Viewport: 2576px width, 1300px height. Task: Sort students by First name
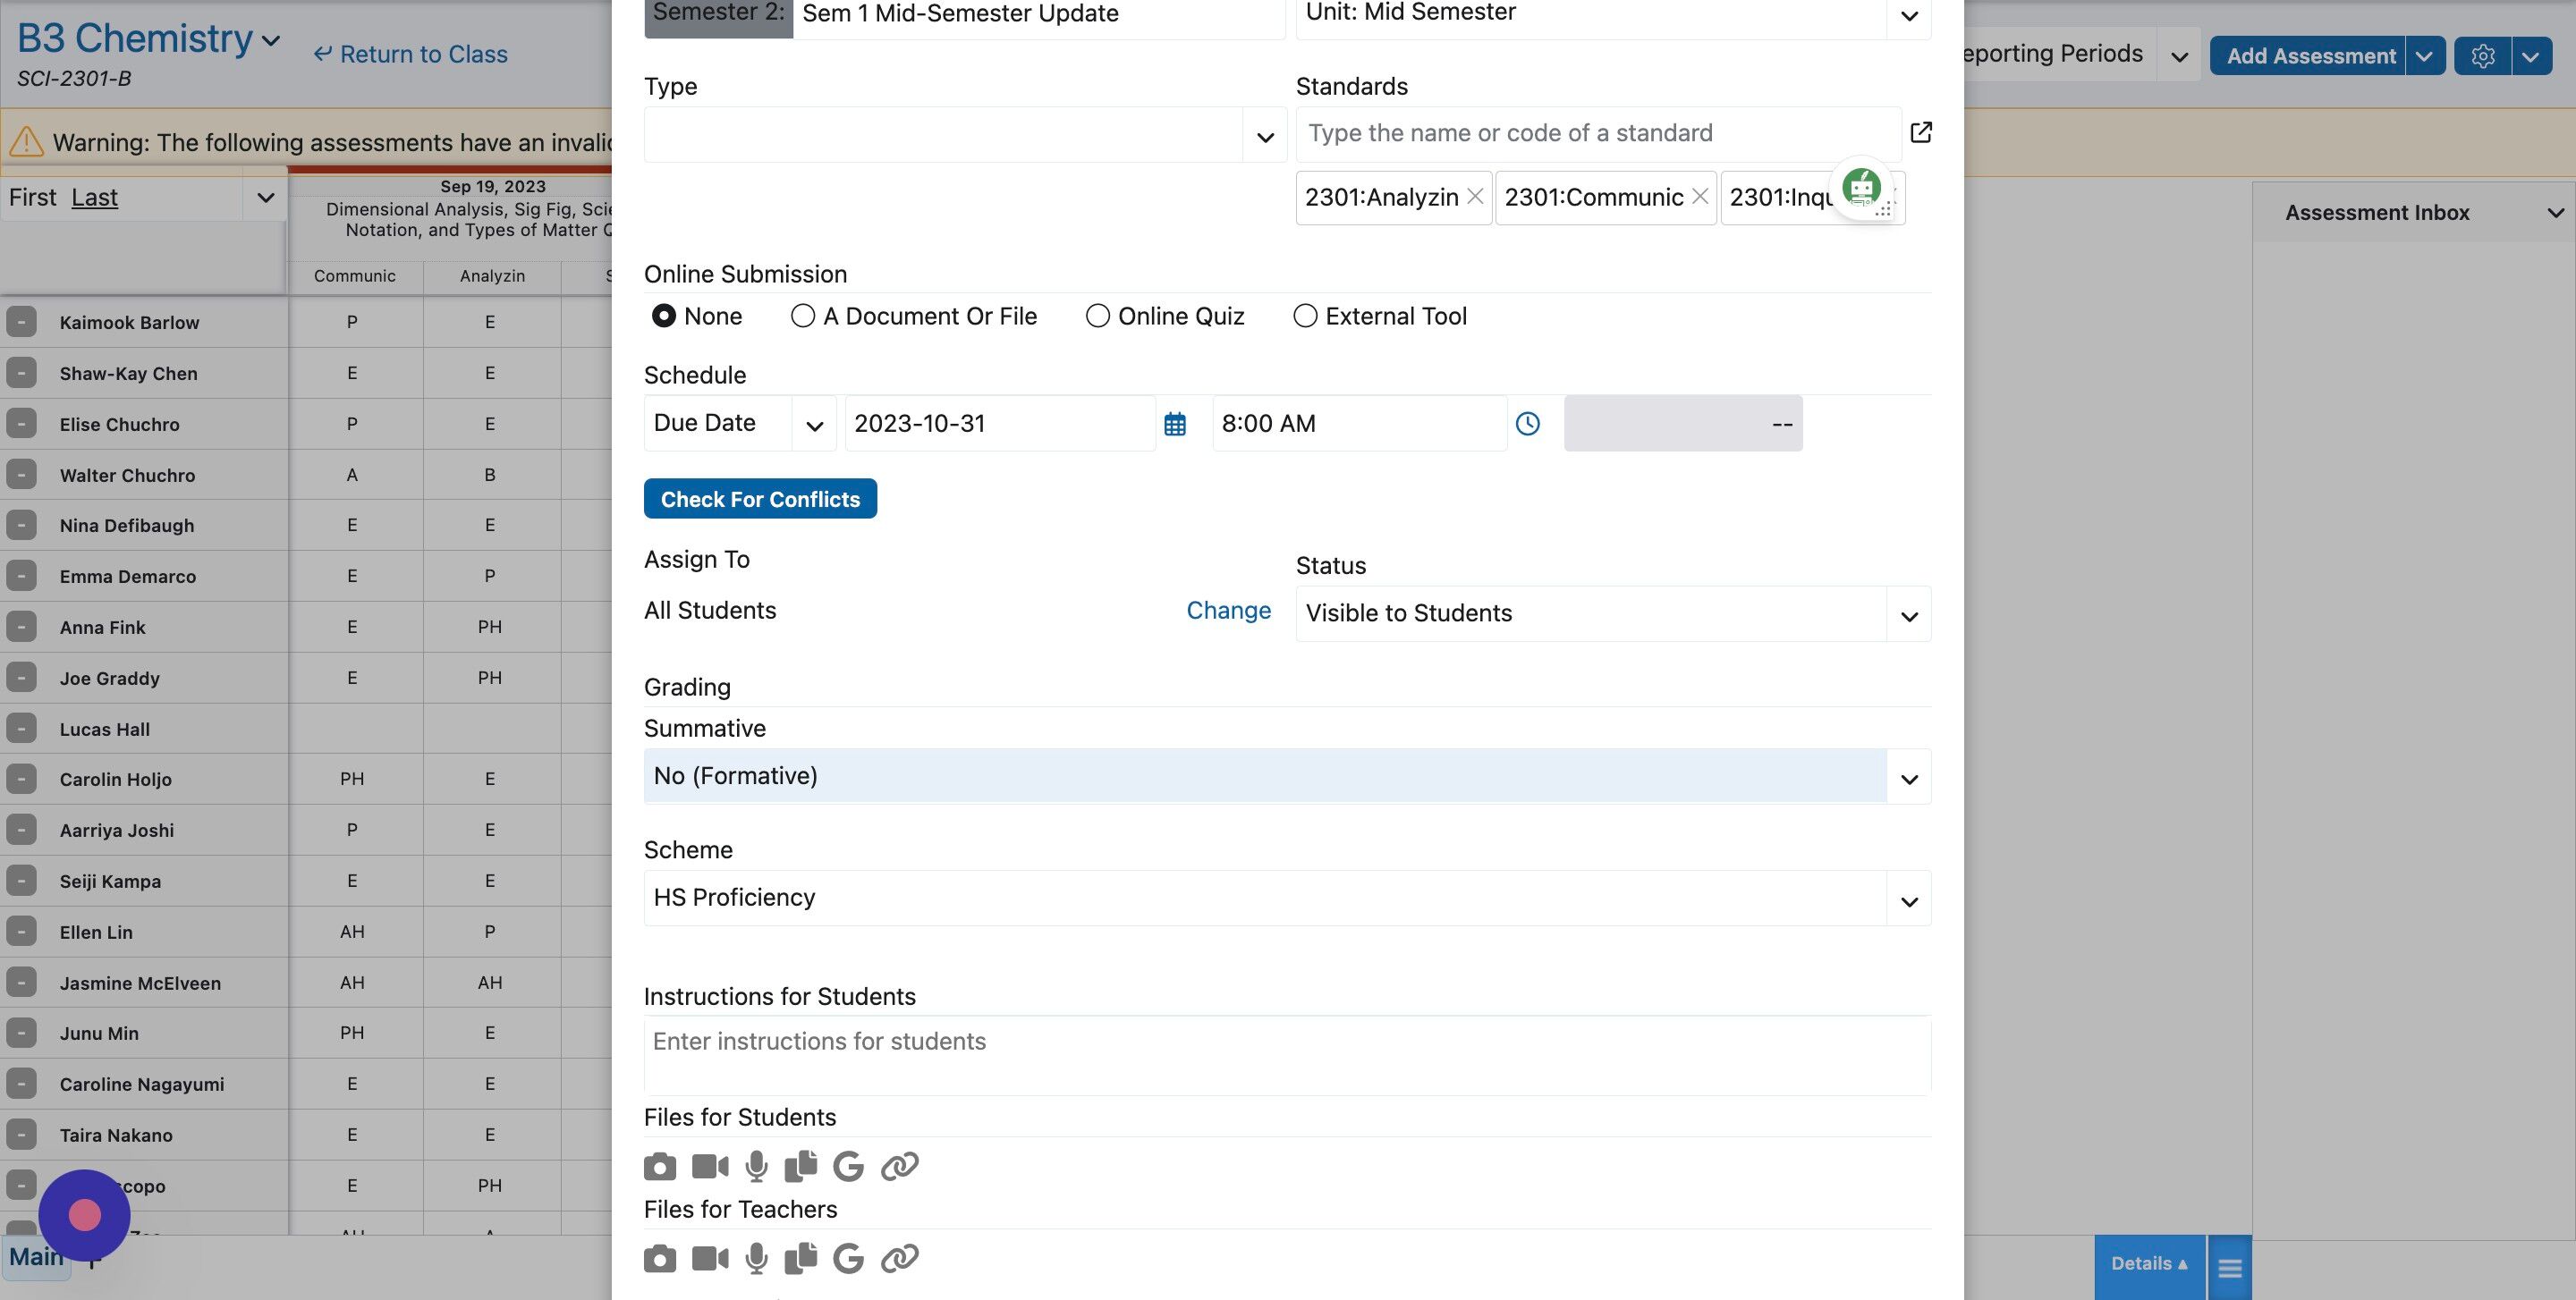32,198
